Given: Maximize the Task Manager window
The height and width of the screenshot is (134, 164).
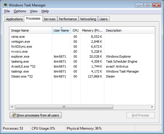Looking at the screenshot, I should click(x=148, y=5).
